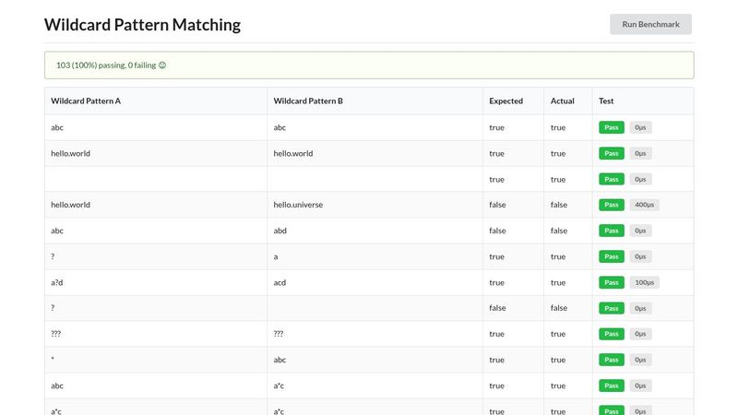Click the 400µs timing label
The image size is (738, 415).
tap(644, 205)
